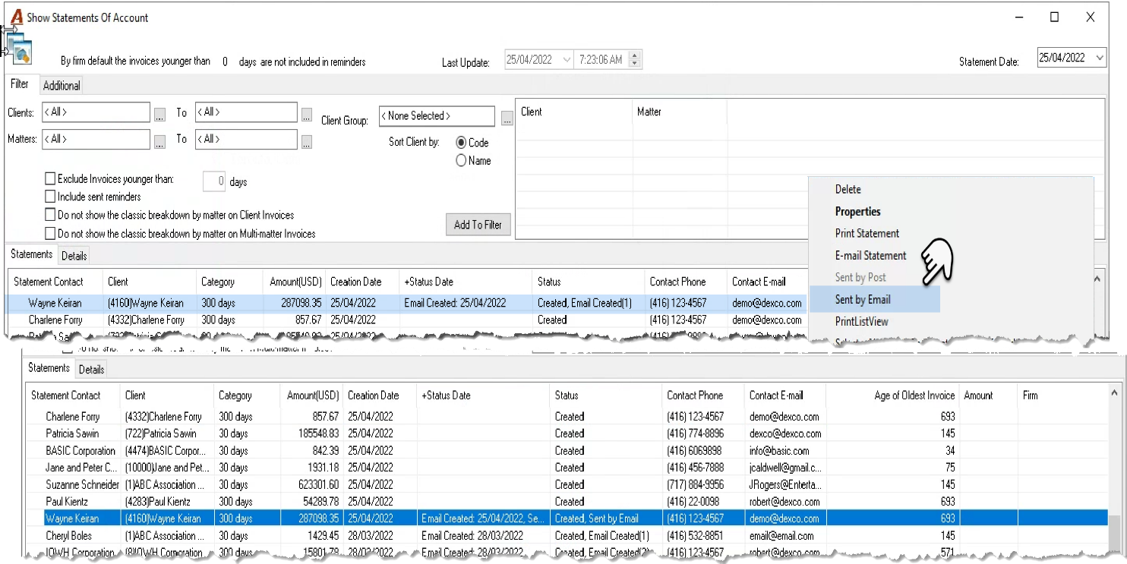The image size is (1127, 564).
Task: Select Sort Client by Code
Action: tap(461, 142)
